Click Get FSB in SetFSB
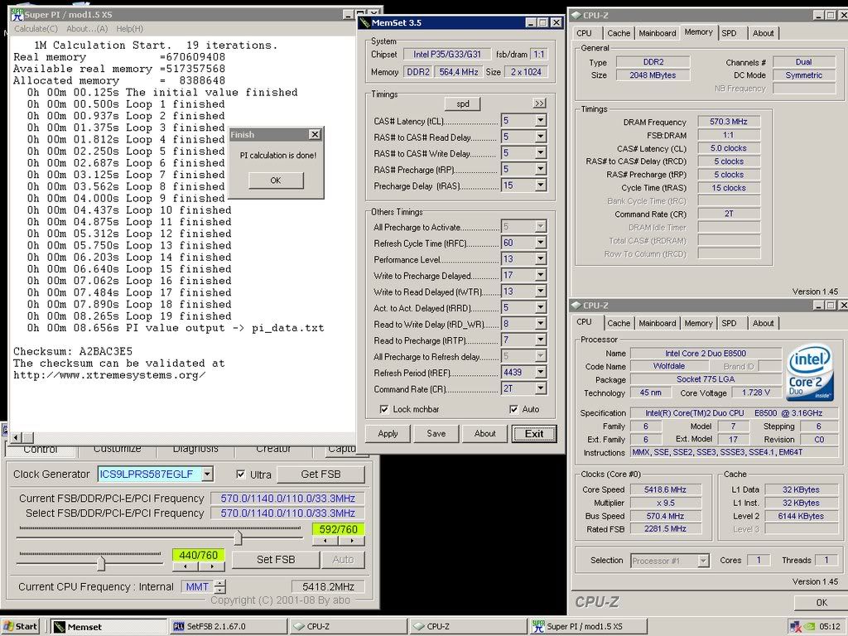The width and height of the screenshot is (848, 636). (x=320, y=475)
